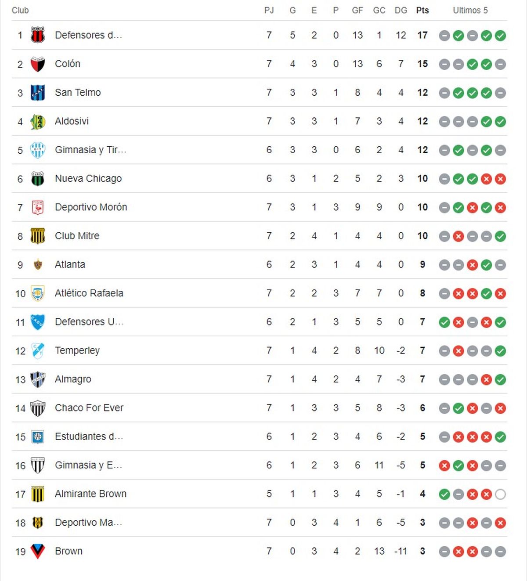527x581 pixels.
Task: Click Almirante Brown's empty upcoming match circle
Action: (x=500, y=494)
